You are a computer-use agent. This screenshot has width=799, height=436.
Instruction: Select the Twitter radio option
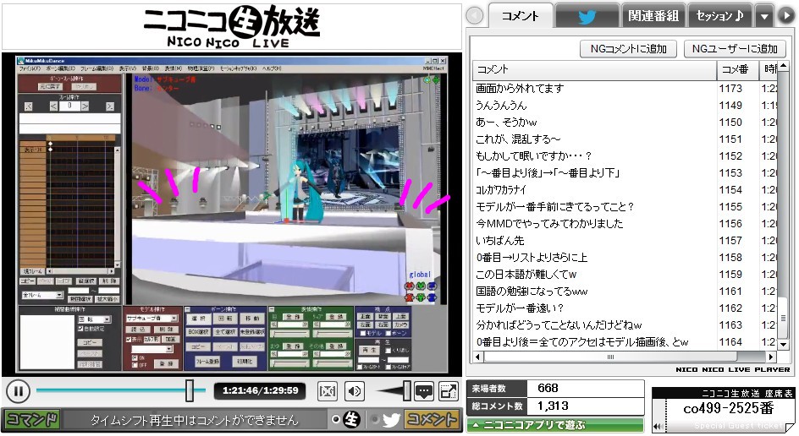pyautogui.click(x=375, y=420)
